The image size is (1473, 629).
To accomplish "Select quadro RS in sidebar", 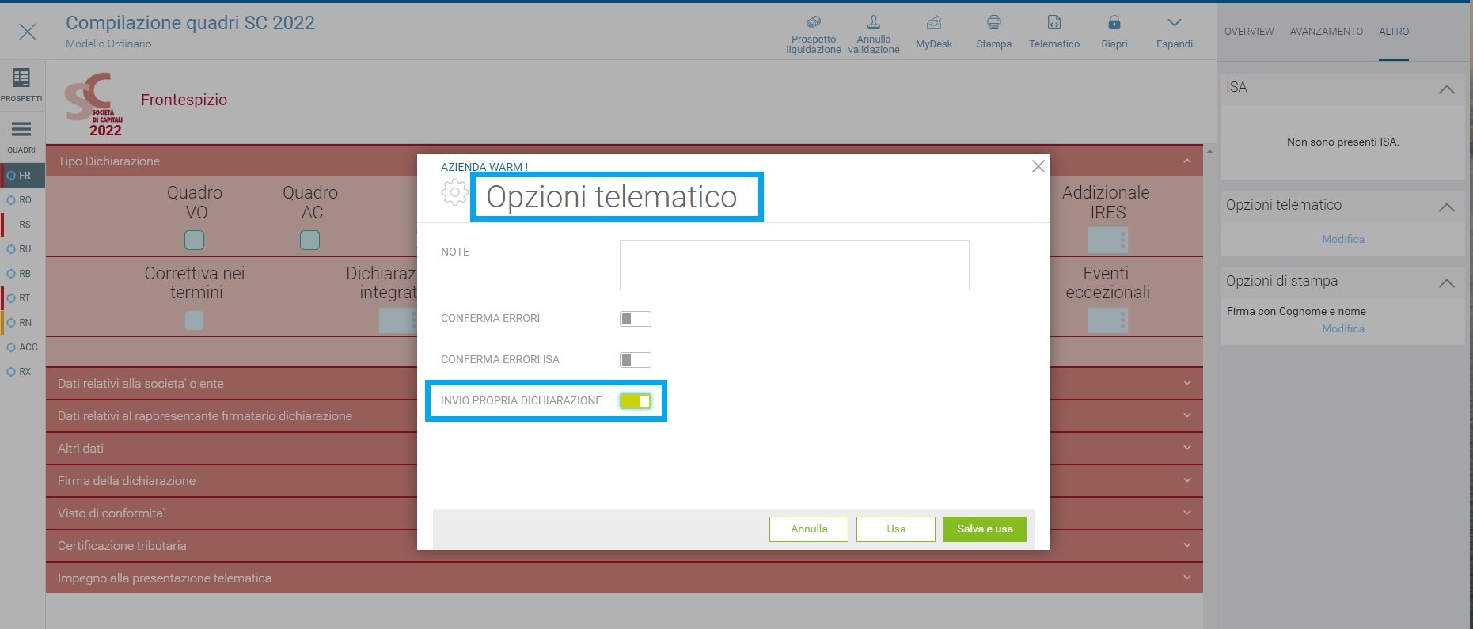I will tap(22, 225).
